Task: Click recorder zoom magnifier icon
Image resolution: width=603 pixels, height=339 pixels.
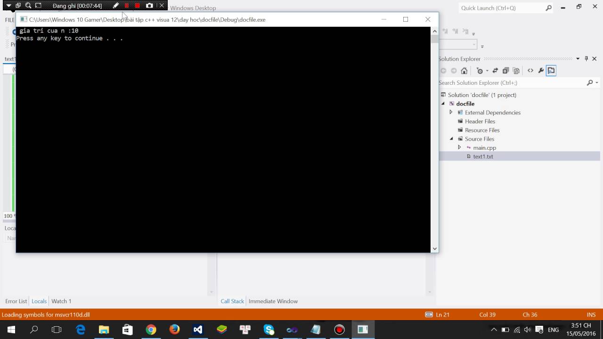Action: (28, 6)
